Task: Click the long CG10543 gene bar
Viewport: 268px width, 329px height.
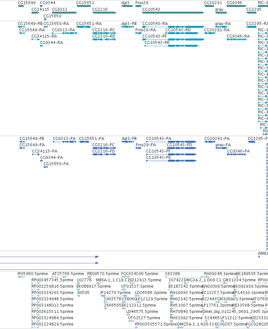Action: 173,13
